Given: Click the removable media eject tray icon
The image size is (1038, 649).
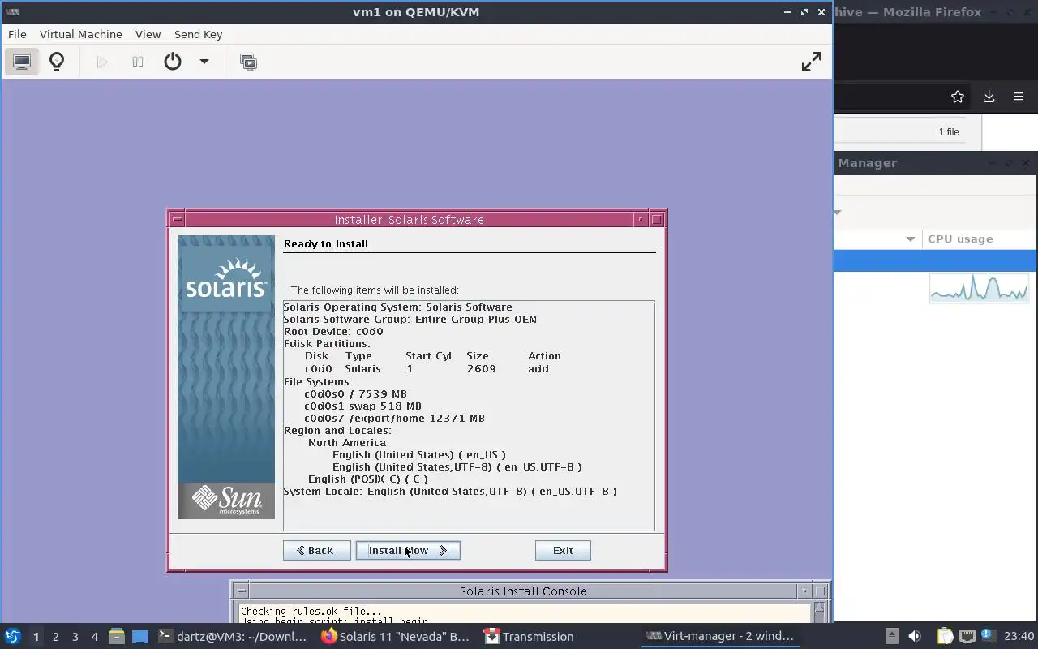Looking at the screenshot, I should [x=891, y=636].
